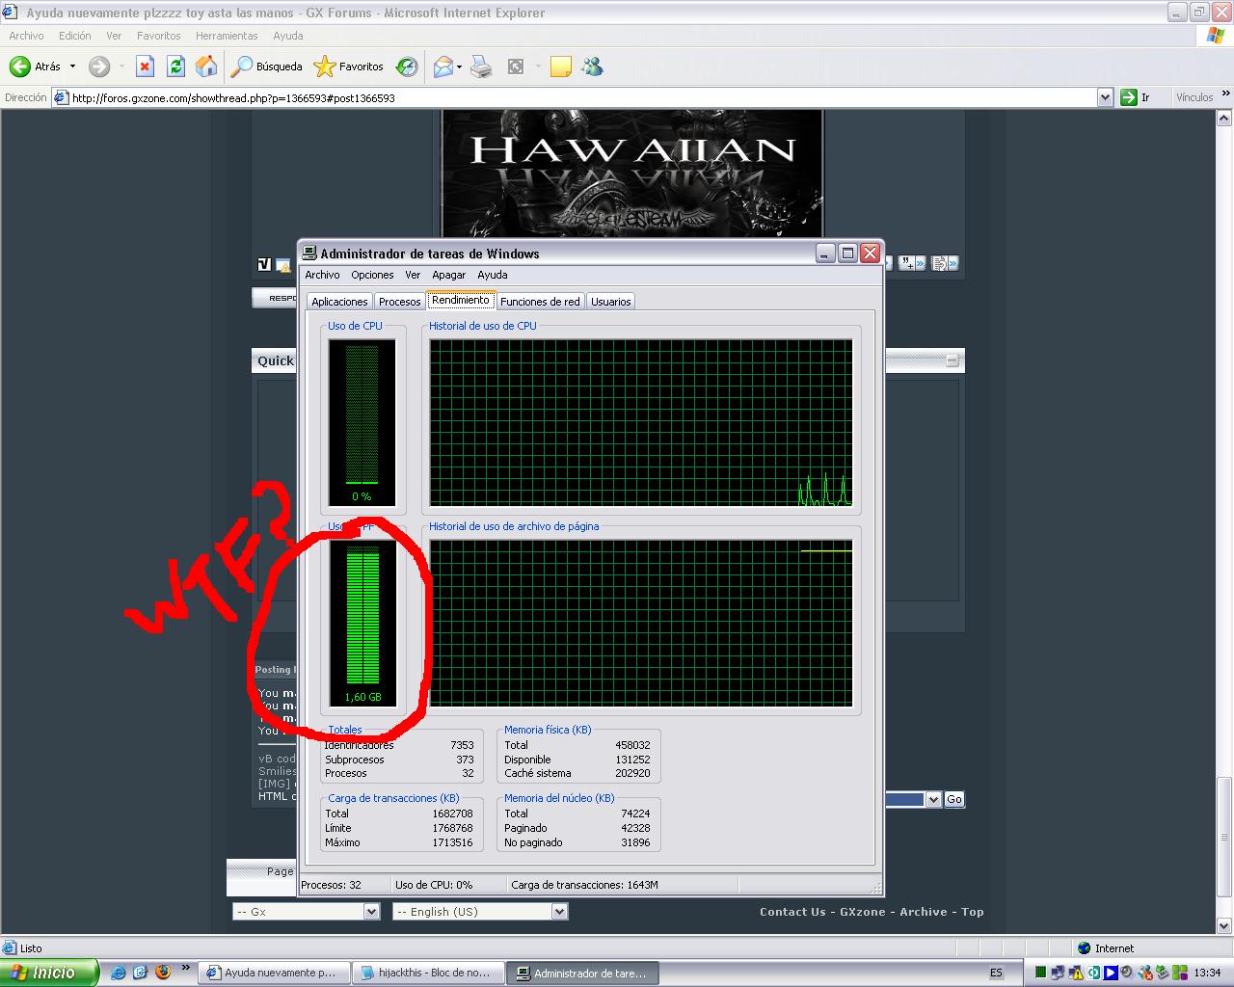Switch to the Procesos tab
The image size is (1234, 987).
click(x=400, y=302)
